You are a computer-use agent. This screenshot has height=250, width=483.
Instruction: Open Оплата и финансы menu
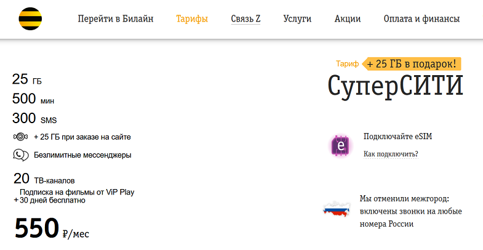click(421, 19)
